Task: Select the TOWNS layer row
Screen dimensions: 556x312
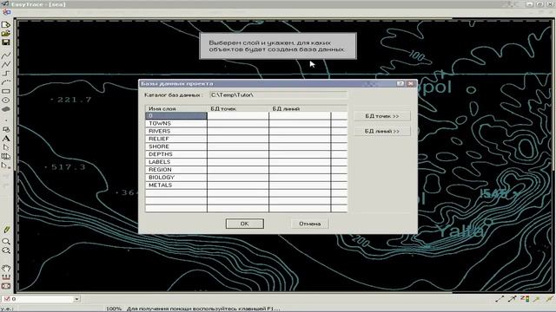Action: pos(176,123)
